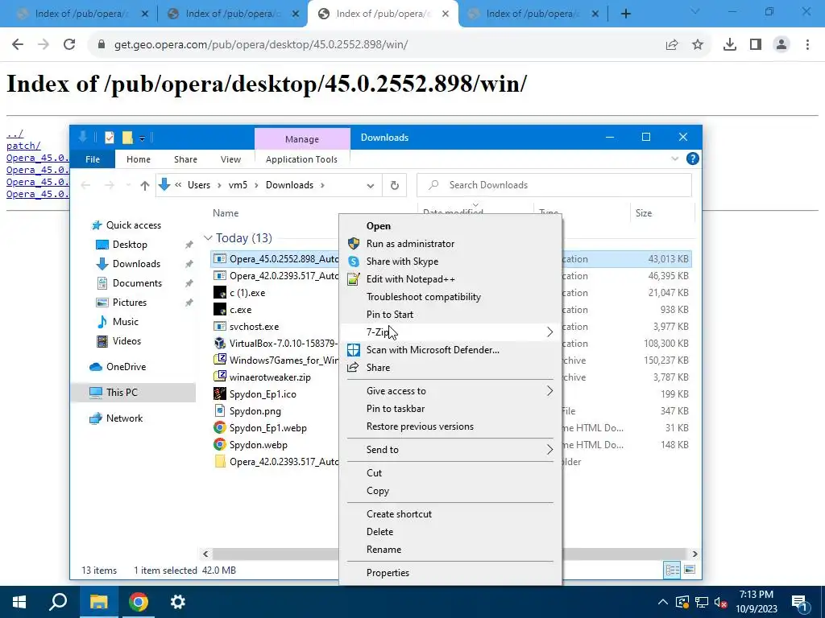Image resolution: width=825 pixels, height=618 pixels.
Task: Select Properties from the context menu
Action: click(x=388, y=573)
